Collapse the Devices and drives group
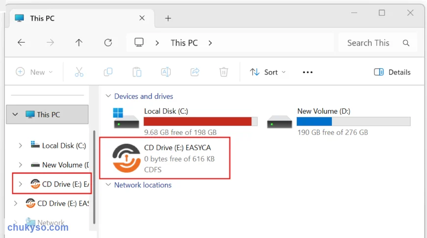Screen dimensions: 427x238 [108, 96]
